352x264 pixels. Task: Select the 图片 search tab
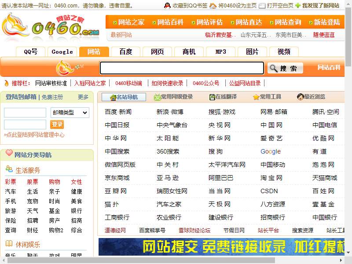click(252, 51)
